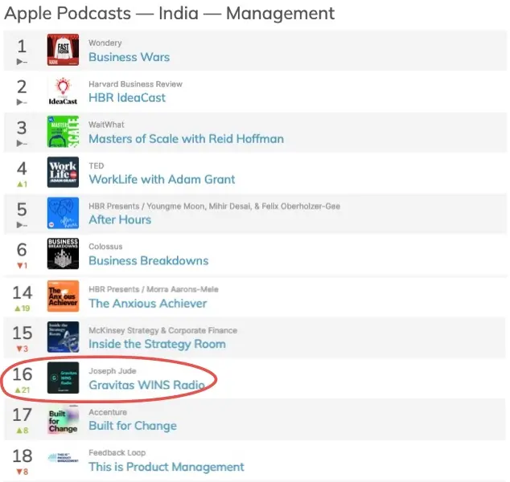Image resolution: width=510 pixels, height=482 pixels.
Task: Open The Anxious Achiever title link
Action: [x=147, y=303]
